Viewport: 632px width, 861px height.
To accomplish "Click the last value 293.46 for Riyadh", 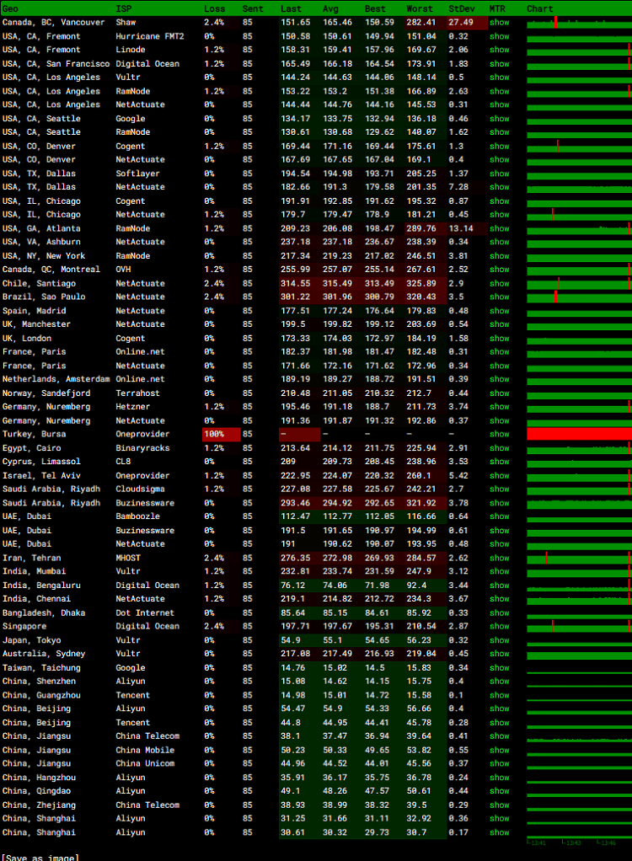I will [x=296, y=503].
